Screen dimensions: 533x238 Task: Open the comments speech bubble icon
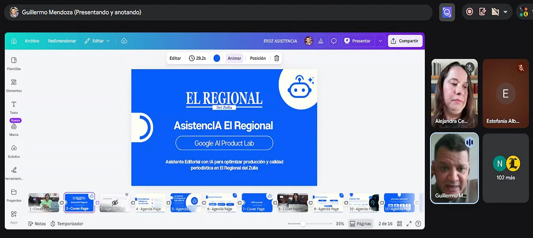click(334, 41)
